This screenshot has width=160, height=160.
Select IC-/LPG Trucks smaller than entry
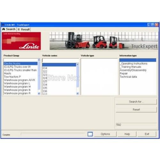click(20, 70)
